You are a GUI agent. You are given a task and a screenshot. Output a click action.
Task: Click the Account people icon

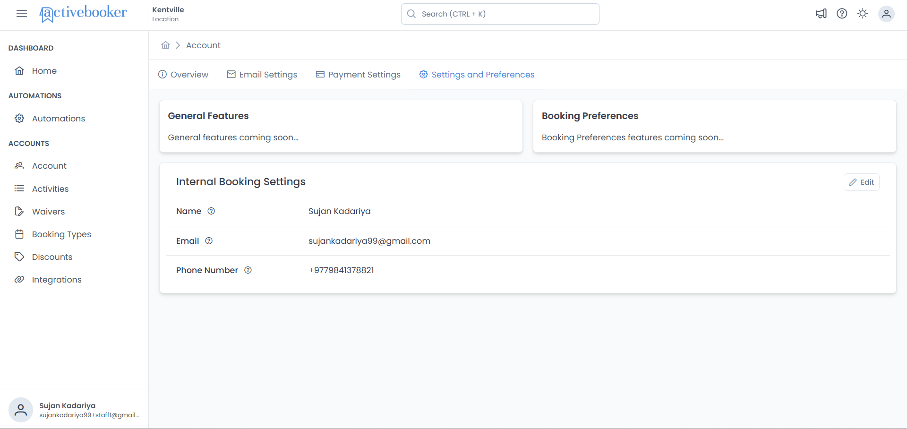pyautogui.click(x=19, y=165)
